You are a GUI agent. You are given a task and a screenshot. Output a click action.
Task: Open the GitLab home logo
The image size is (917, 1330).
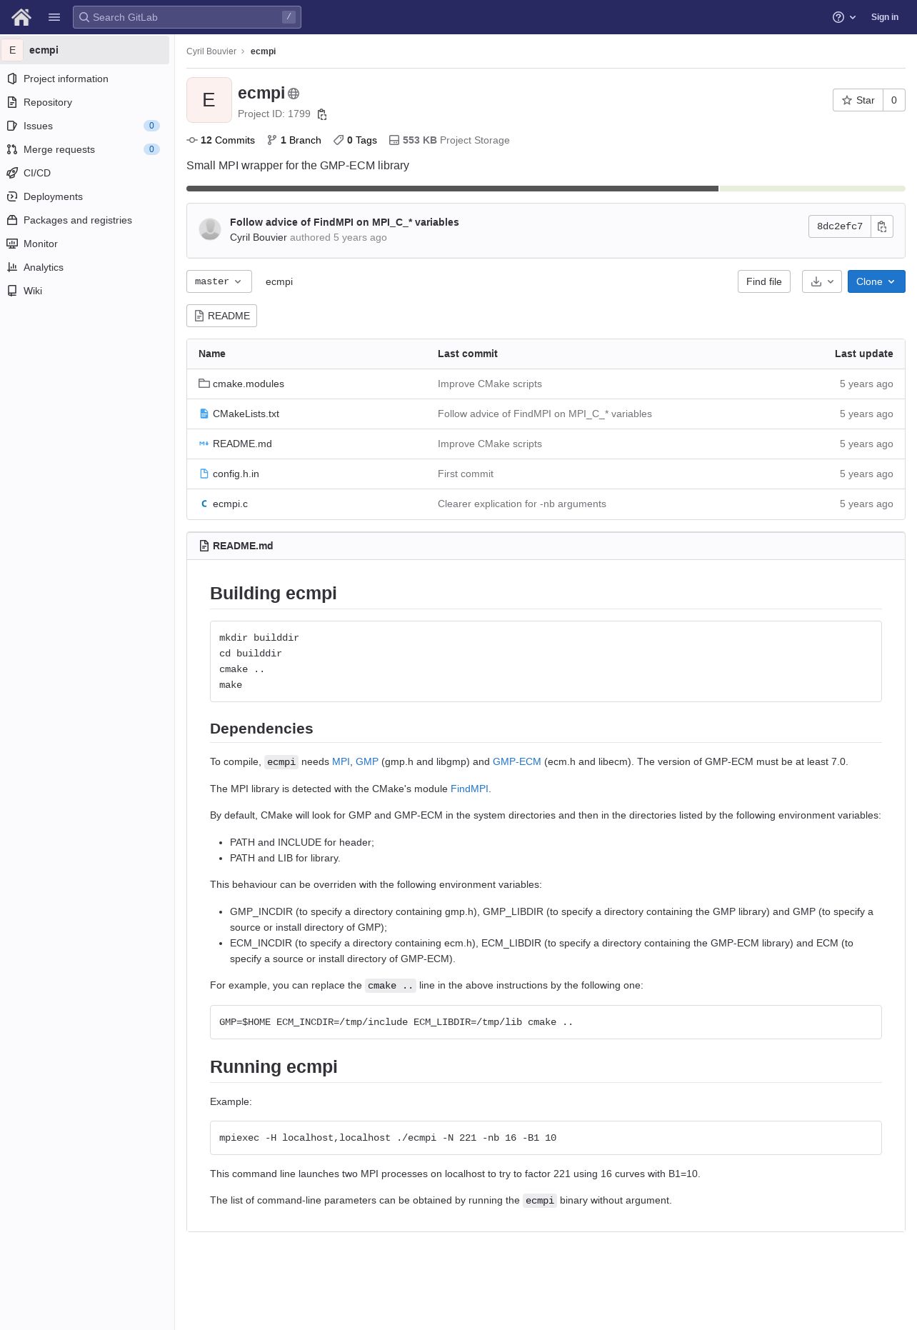pos(21,17)
